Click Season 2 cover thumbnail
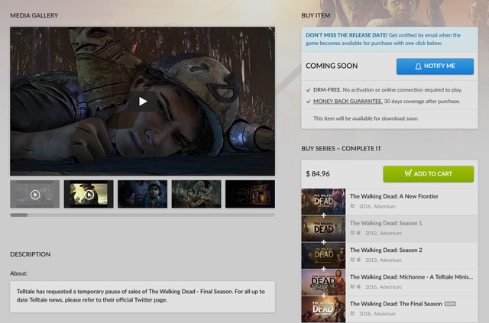The image size is (489, 323). [323, 255]
